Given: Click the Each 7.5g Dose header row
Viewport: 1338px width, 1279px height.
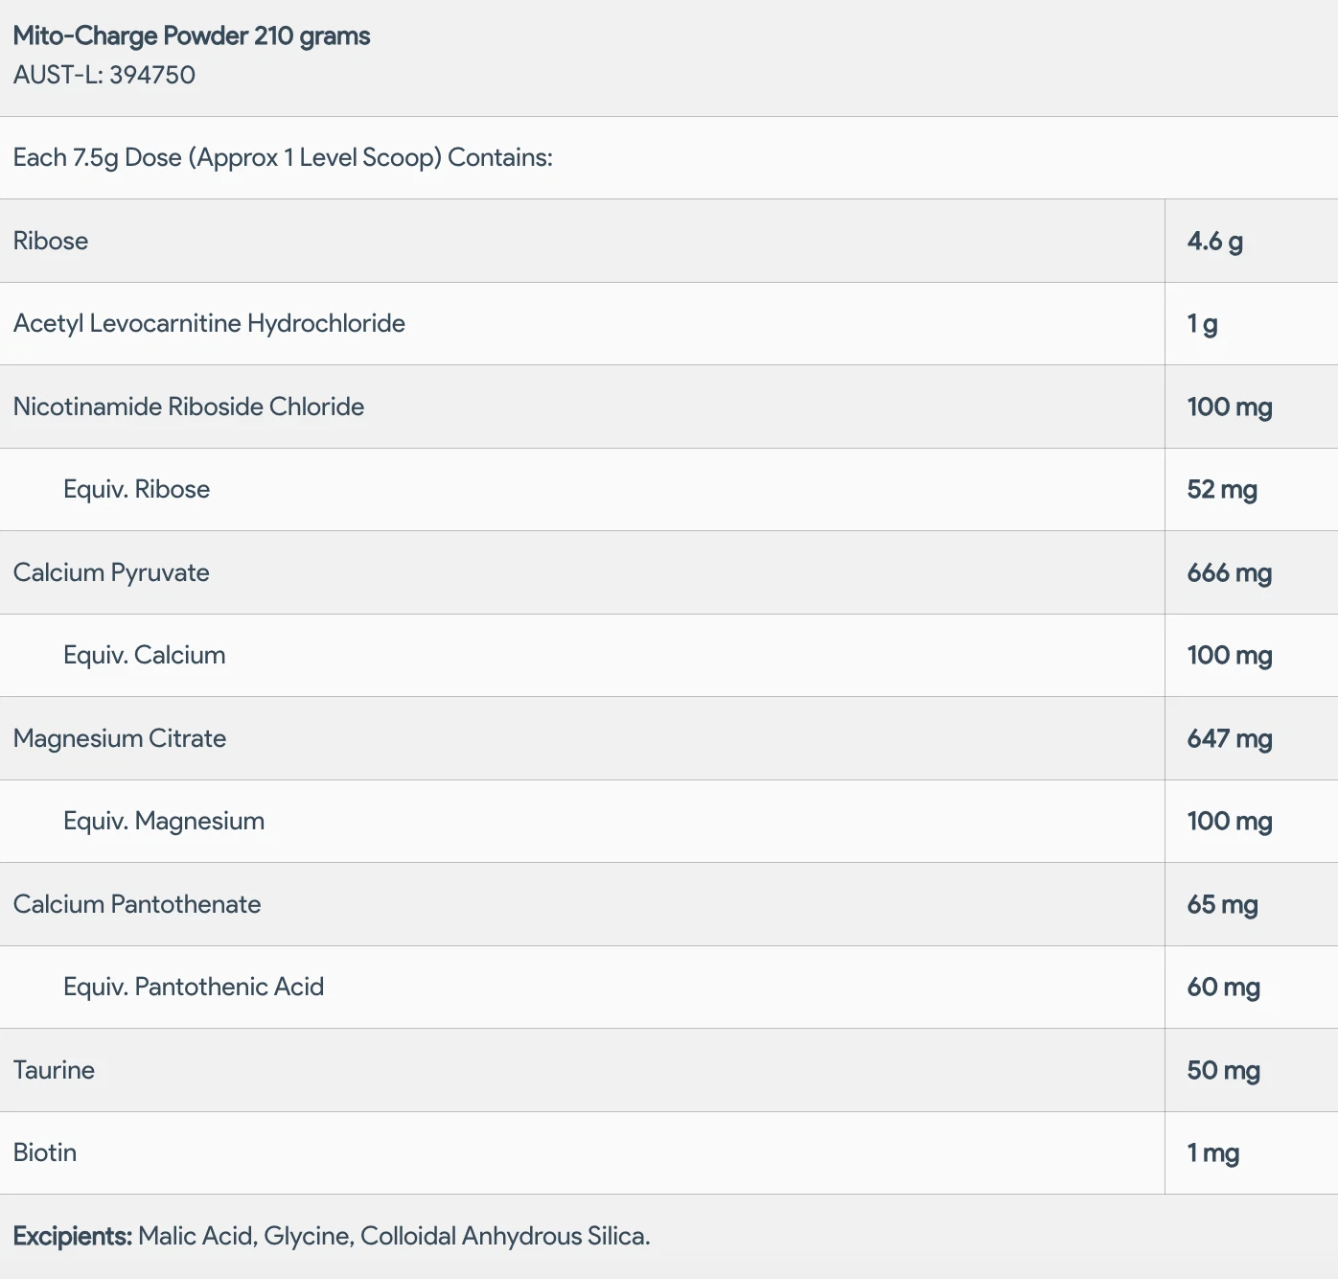Looking at the screenshot, I should [669, 158].
